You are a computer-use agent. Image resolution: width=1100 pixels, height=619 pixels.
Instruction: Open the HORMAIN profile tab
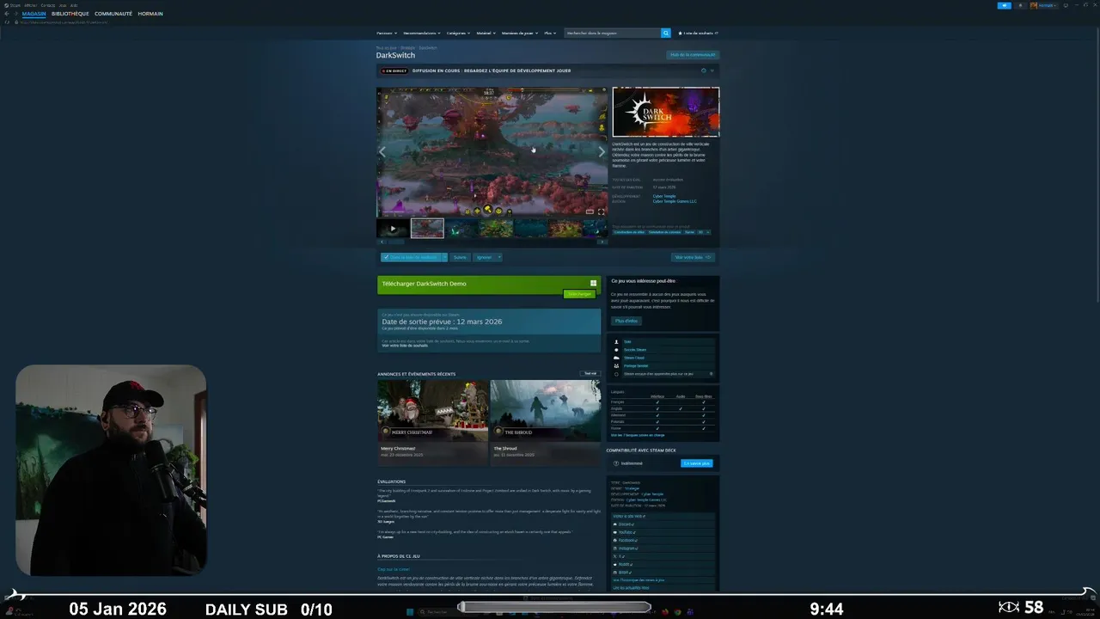pos(150,14)
